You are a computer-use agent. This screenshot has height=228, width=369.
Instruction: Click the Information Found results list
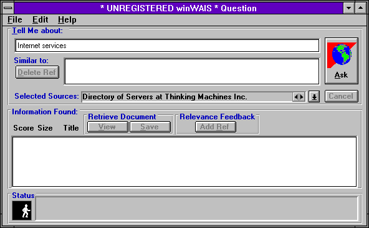point(184,162)
